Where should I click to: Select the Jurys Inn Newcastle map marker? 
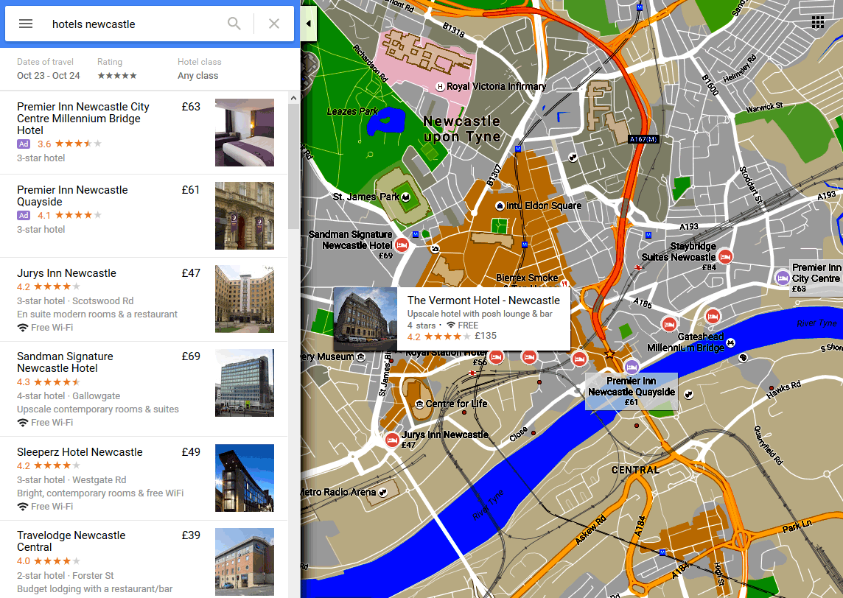[x=392, y=440]
